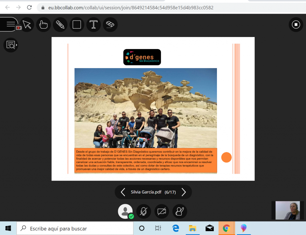Select the square shapes tool
This screenshot has height=235, width=306.
pos(77,24)
